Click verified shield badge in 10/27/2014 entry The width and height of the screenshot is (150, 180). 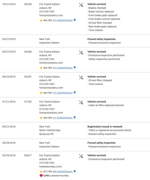[x=75, y=20]
